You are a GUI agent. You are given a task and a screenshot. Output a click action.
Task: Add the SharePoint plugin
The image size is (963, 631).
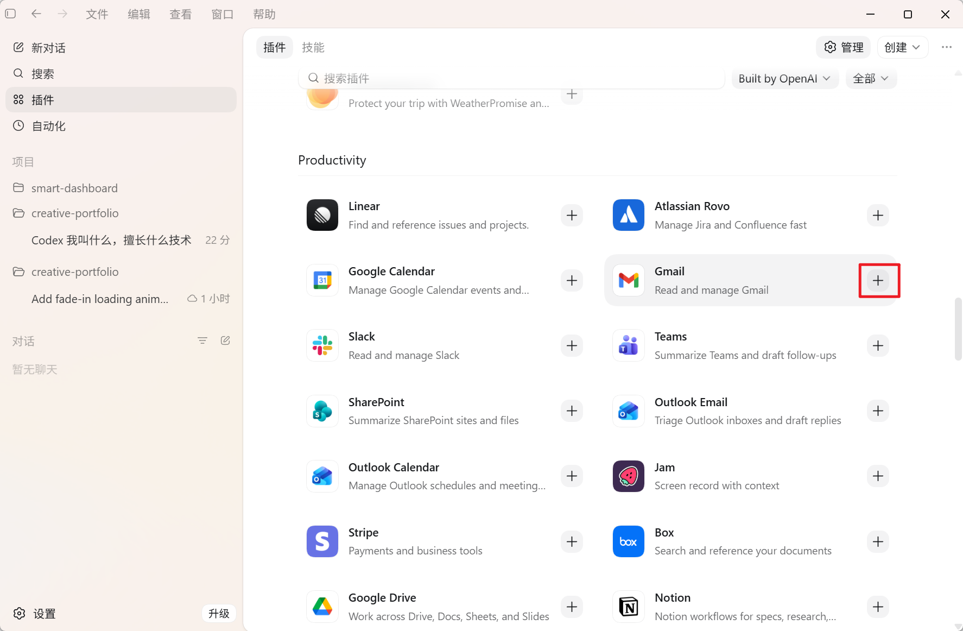click(x=572, y=411)
